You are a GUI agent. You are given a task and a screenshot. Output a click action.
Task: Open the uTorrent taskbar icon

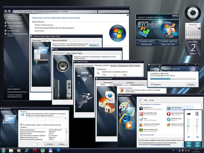point(43,150)
